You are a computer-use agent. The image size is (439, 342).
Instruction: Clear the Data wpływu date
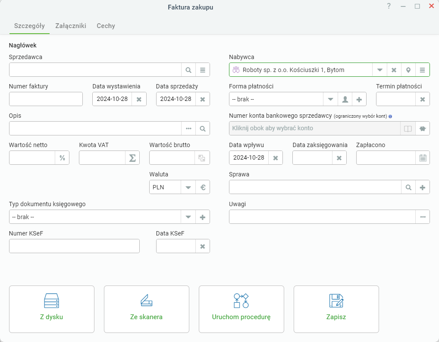tap(276, 158)
